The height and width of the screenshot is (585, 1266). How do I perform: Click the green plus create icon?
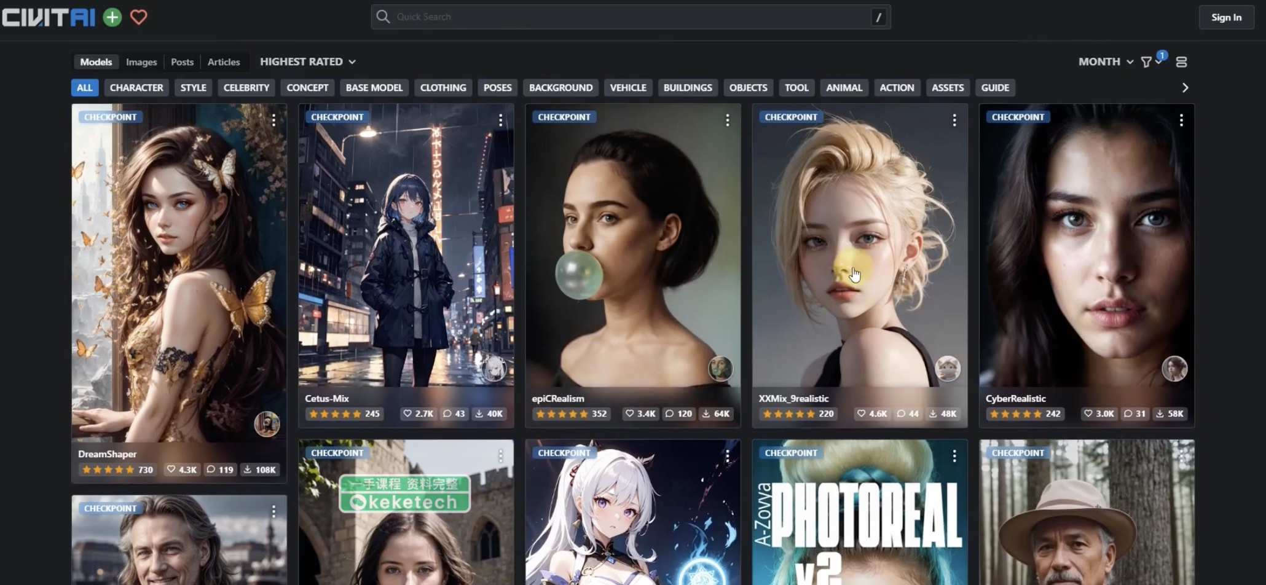tap(112, 17)
